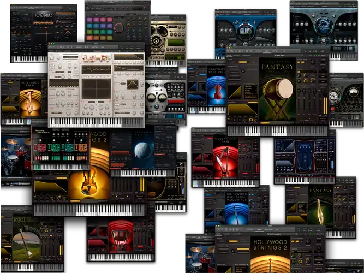Screen dimensions: 364x273
Task: Click the cello artwork in Hollywood Solo Cello window
Action: point(218,90)
